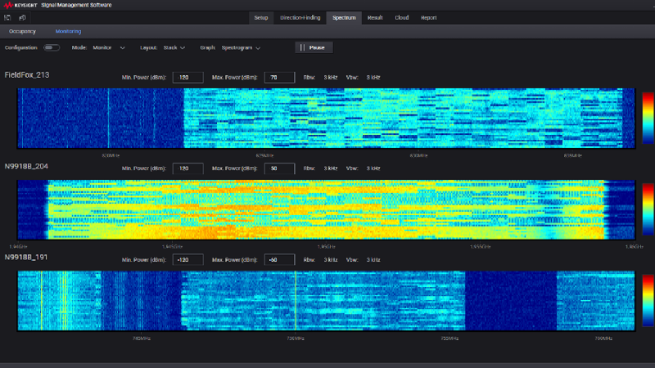Screen dimensions: 655x368
Task: Click the N9918B_191 device name
Action: tap(26, 258)
